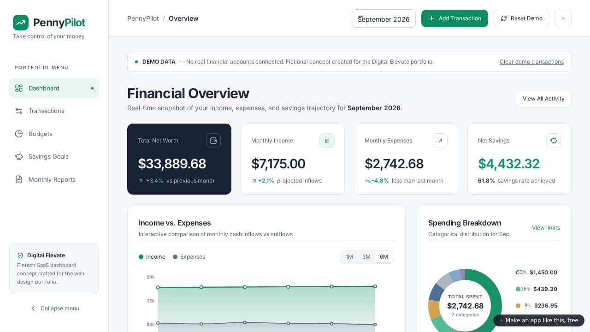The image size is (590, 332).
Task: Click the Reset Demo button
Action: [x=521, y=18]
